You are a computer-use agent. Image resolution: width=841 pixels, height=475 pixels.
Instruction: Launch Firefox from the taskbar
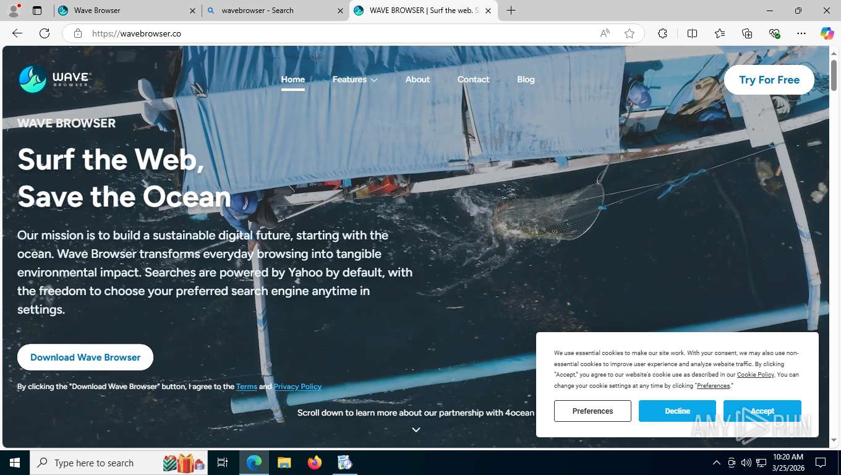click(x=315, y=463)
